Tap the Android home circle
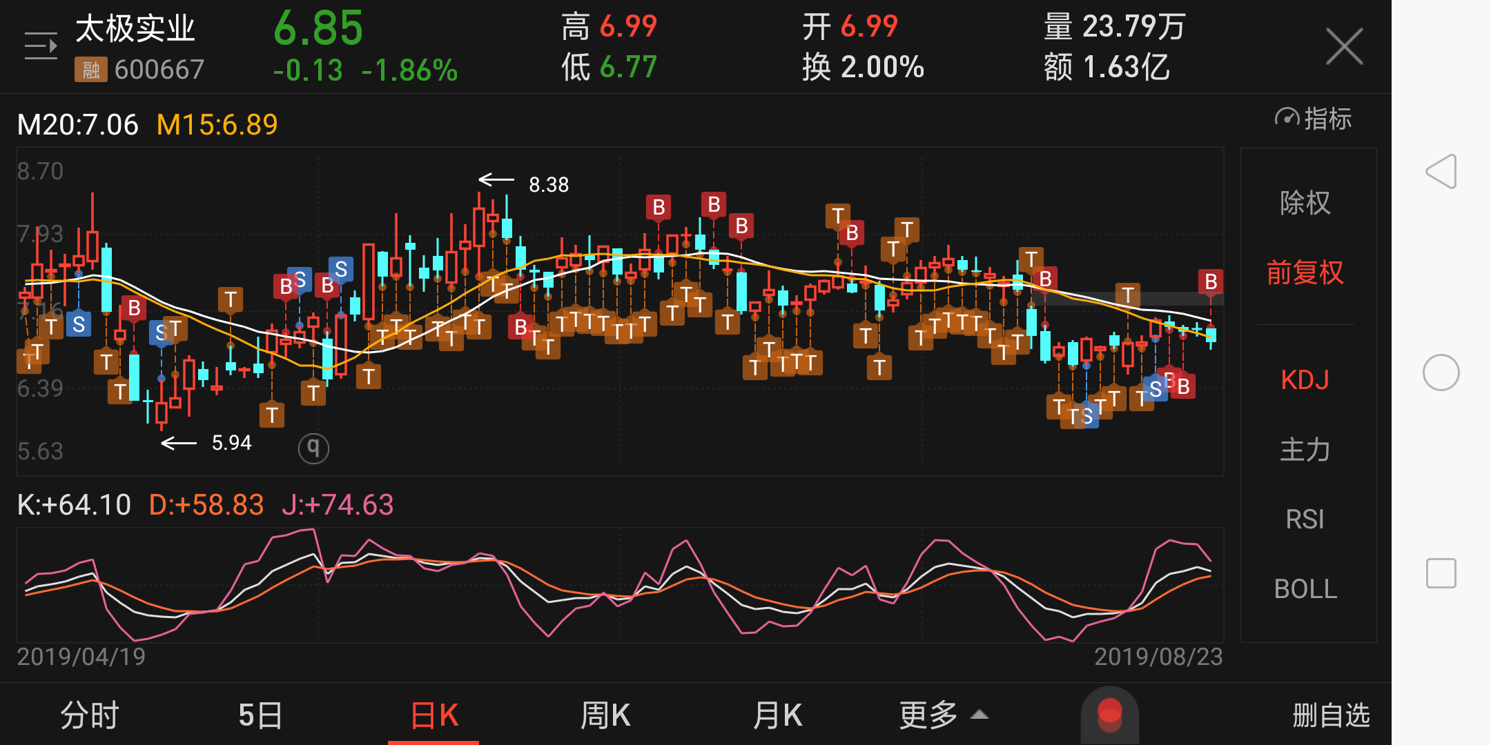The height and width of the screenshot is (745, 1491). (x=1441, y=372)
